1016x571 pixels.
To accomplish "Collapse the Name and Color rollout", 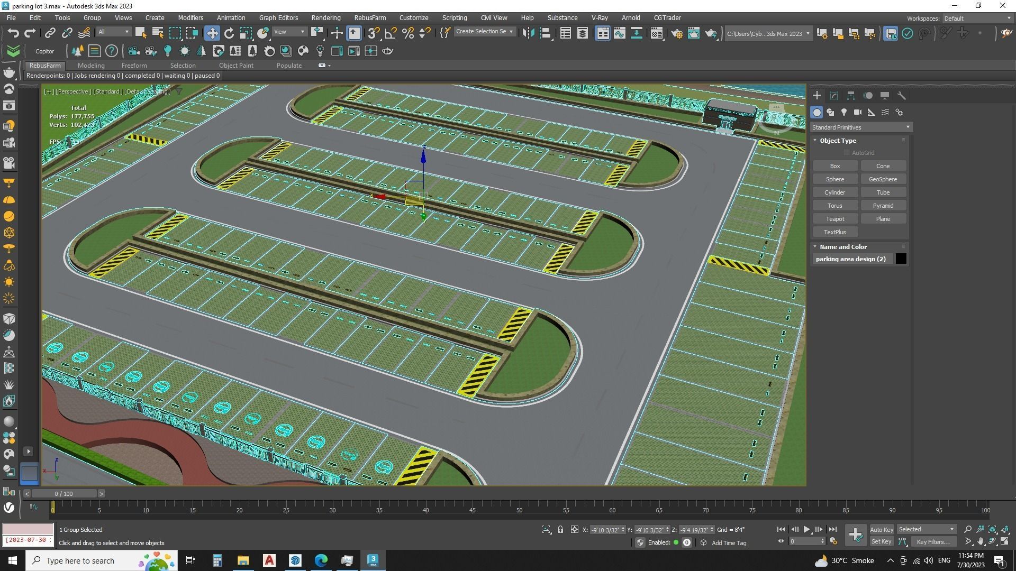I will (x=843, y=247).
